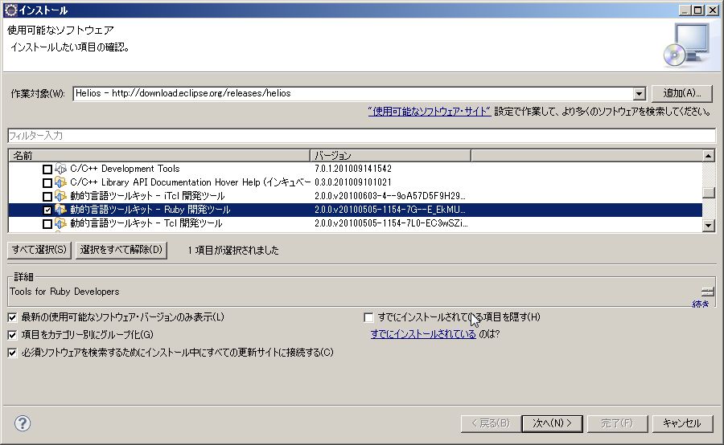724x445 pixels.
Task: Click the C/C++ Development Tools feature icon
Action: pyautogui.click(x=60, y=169)
